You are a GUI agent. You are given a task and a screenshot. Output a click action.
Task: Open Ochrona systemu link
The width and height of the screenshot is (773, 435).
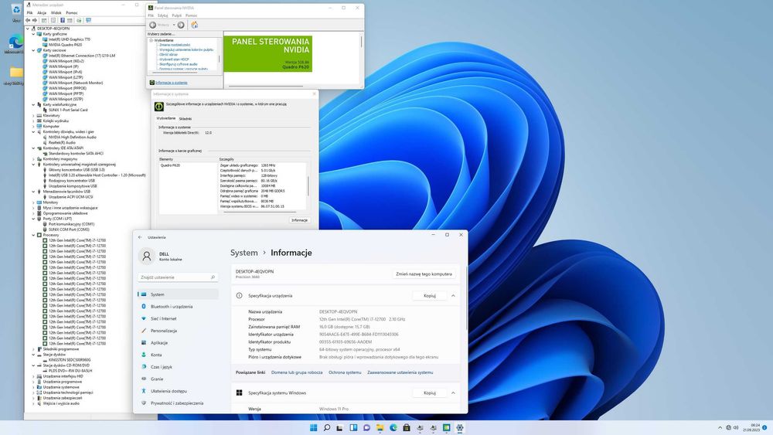[x=345, y=372]
